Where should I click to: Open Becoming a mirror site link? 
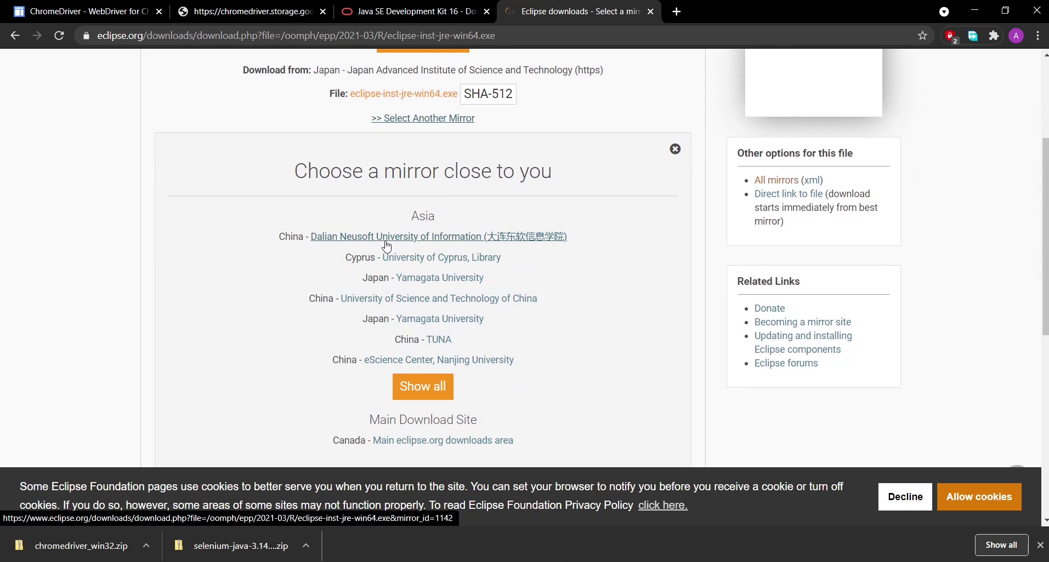click(803, 322)
